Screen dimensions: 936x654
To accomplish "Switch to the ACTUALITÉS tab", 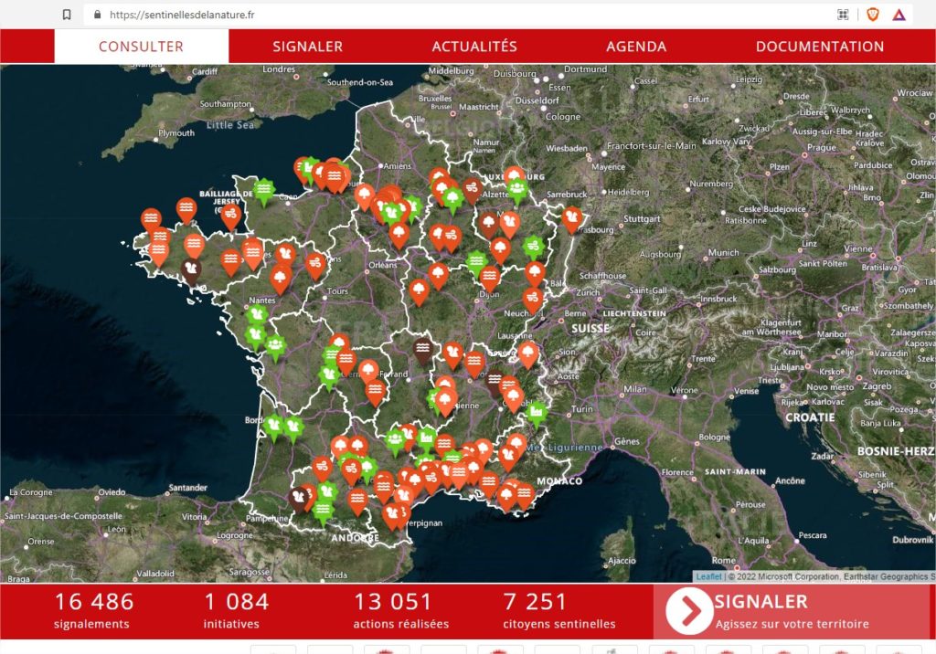I will coord(474,47).
